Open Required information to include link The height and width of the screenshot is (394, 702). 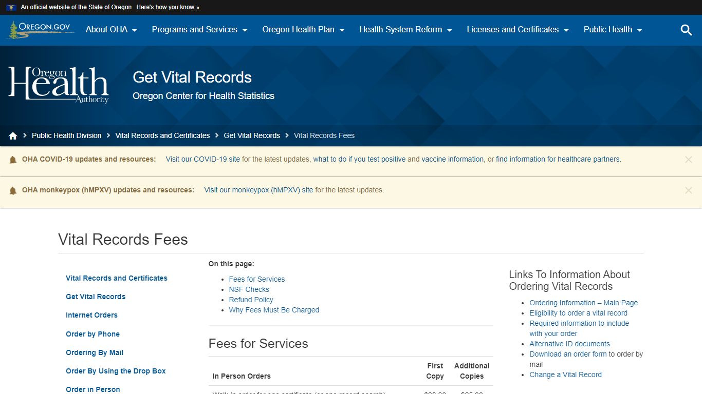(x=579, y=328)
